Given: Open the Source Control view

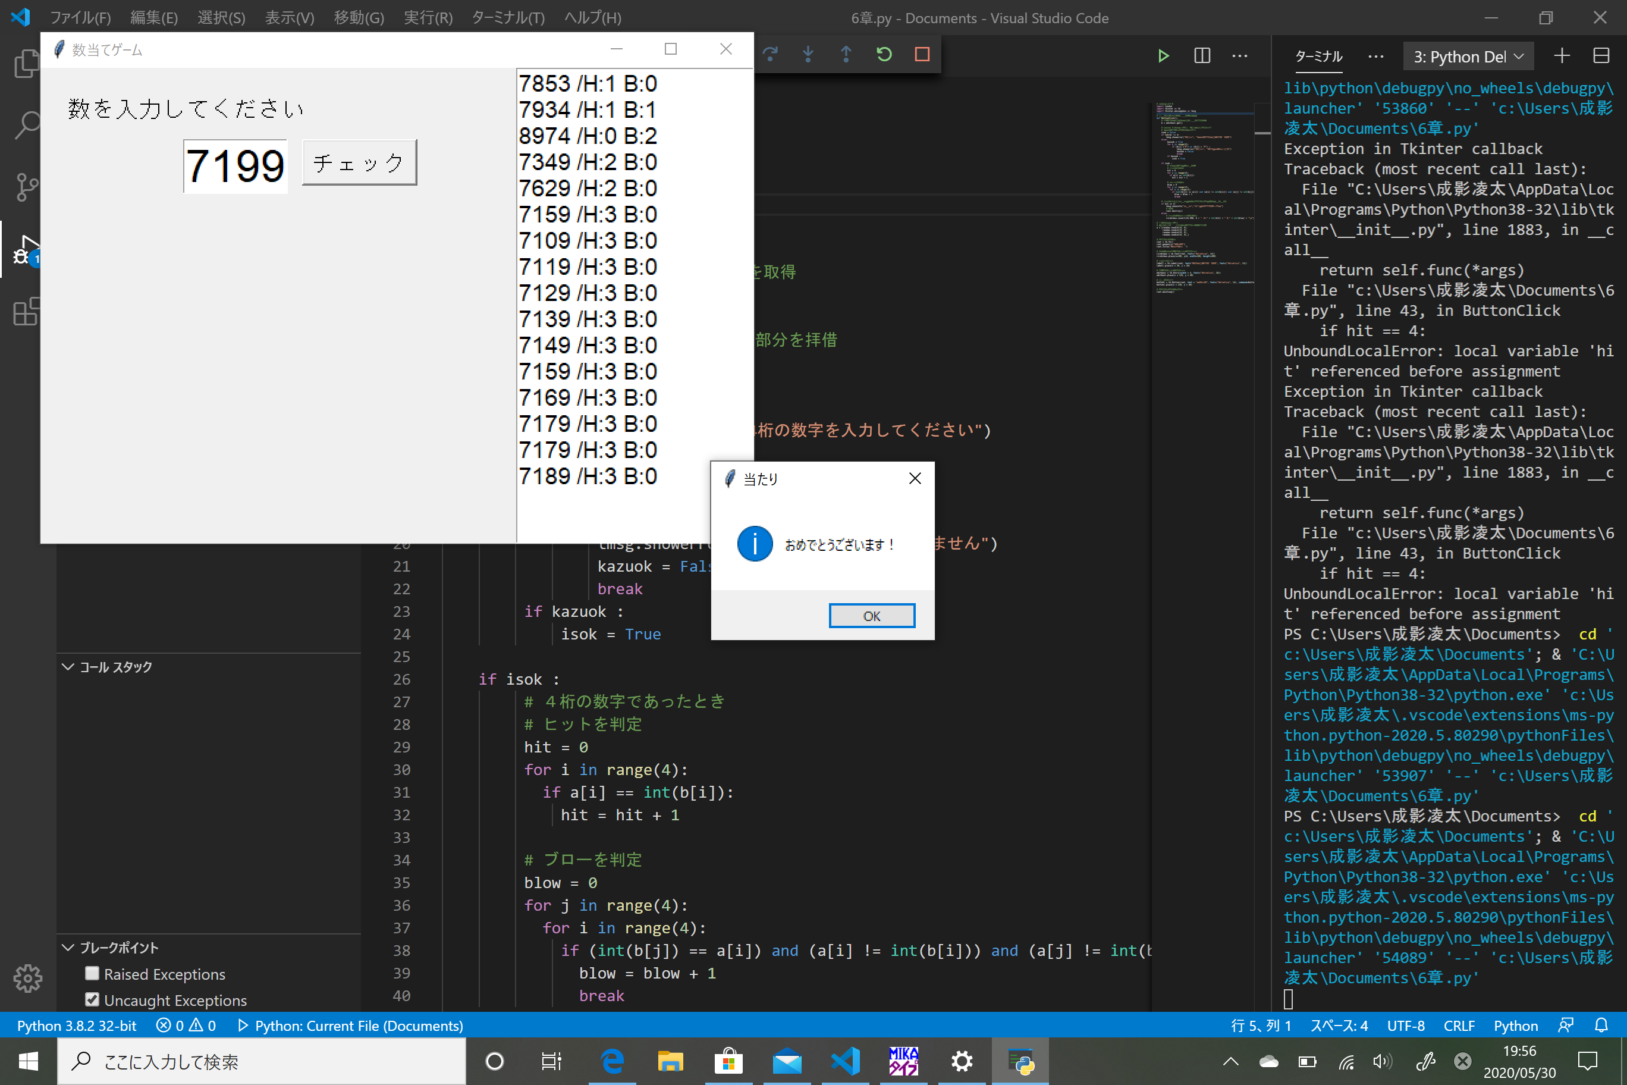Looking at the screenshot, I should (26, 187).
